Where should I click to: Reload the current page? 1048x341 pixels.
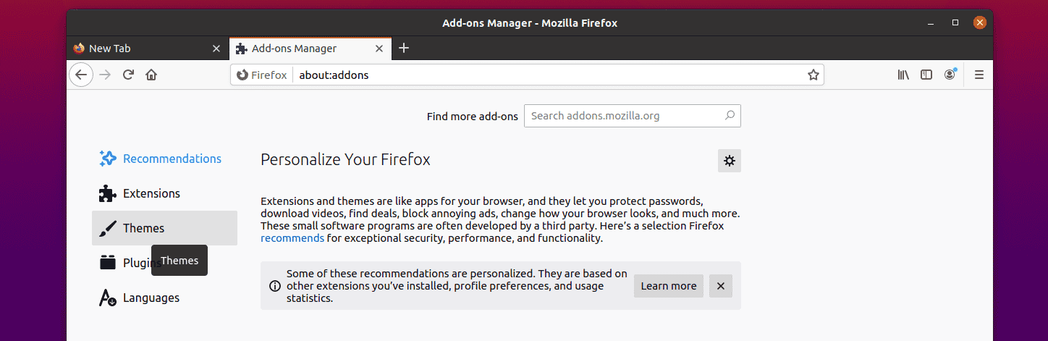[128, 75]
